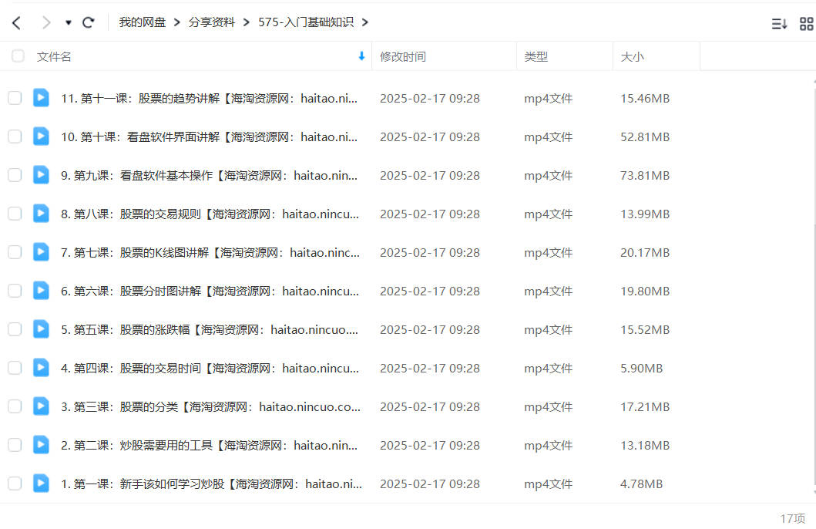Click video icon of 7. 第七课 file
Viewport: 816px width, 529px height.
coord(41,251)
